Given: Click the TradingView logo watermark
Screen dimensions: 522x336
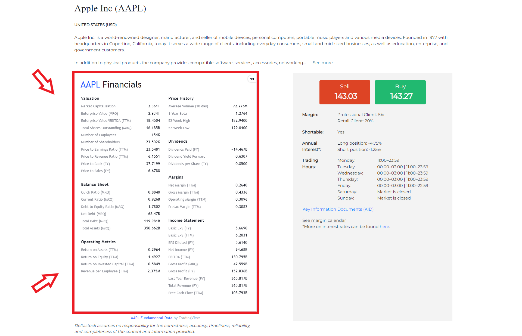Looking at the screenshot, I should coord(251,78).
